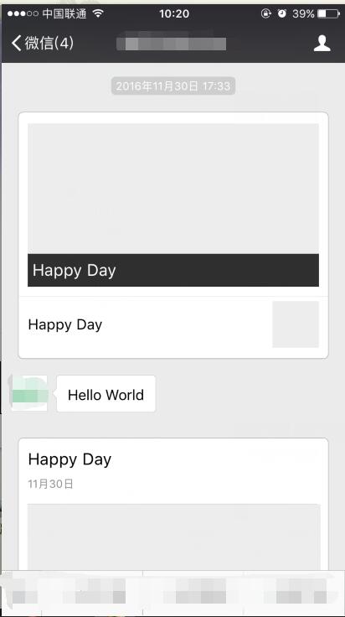This screenshot has width=345, height=617.
Task: Tap the Wi-Fi icon in status bar
Action: tap(98, 13)
